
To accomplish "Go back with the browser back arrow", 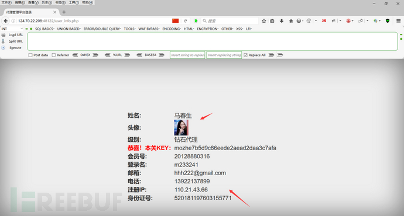I will [6, 21].
